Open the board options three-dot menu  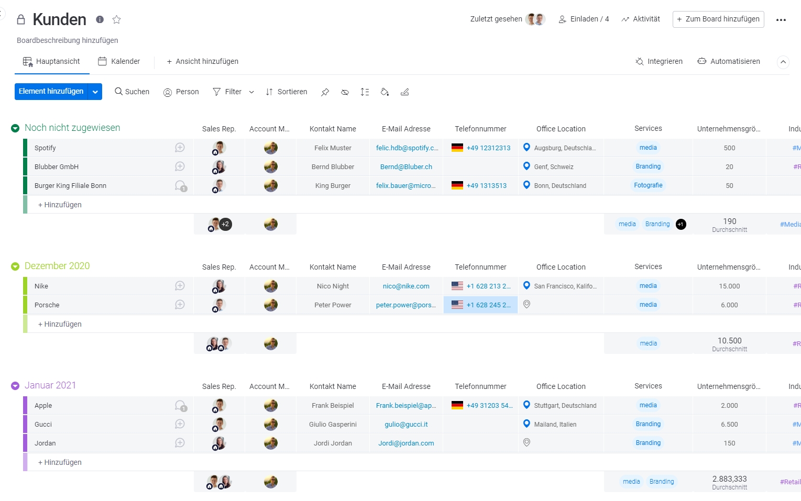781,19
